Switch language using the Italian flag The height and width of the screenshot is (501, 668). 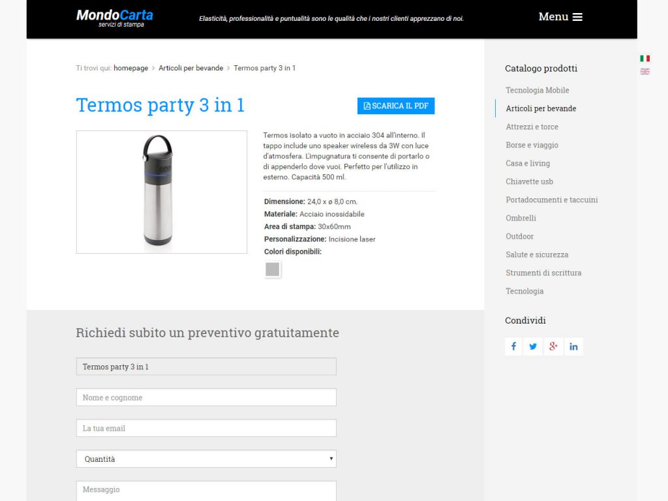point(645,58)
